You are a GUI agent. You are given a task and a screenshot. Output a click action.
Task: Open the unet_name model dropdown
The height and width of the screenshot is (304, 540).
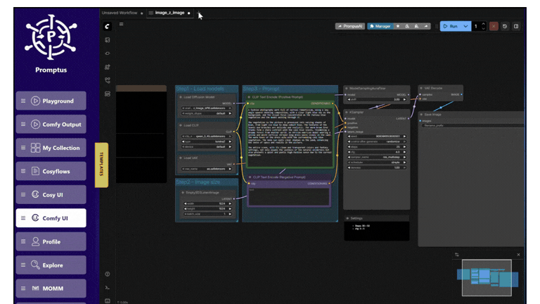[x=206, y=108]
